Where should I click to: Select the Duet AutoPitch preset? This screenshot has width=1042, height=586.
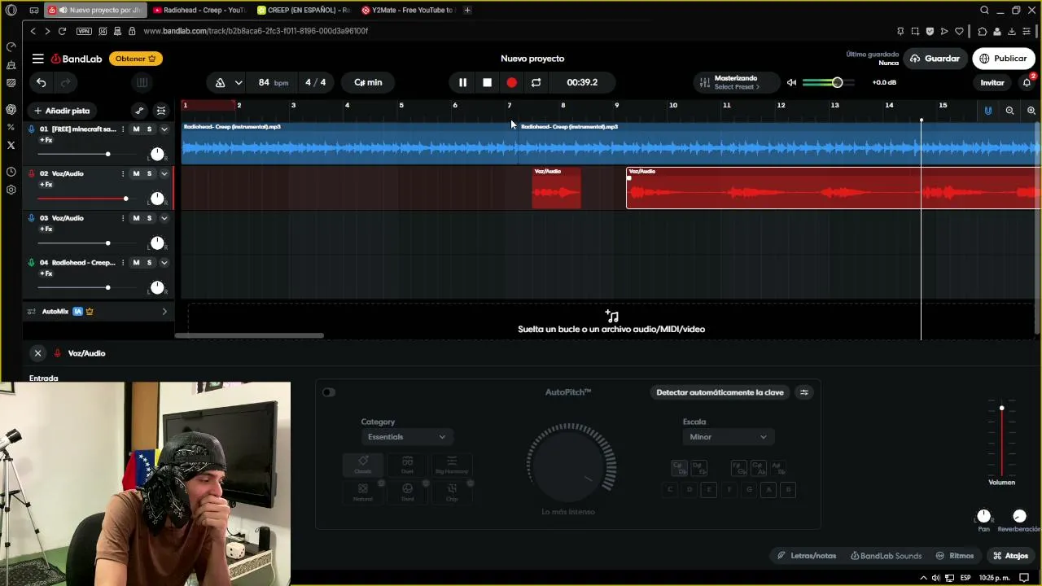[x=407, y=465]
